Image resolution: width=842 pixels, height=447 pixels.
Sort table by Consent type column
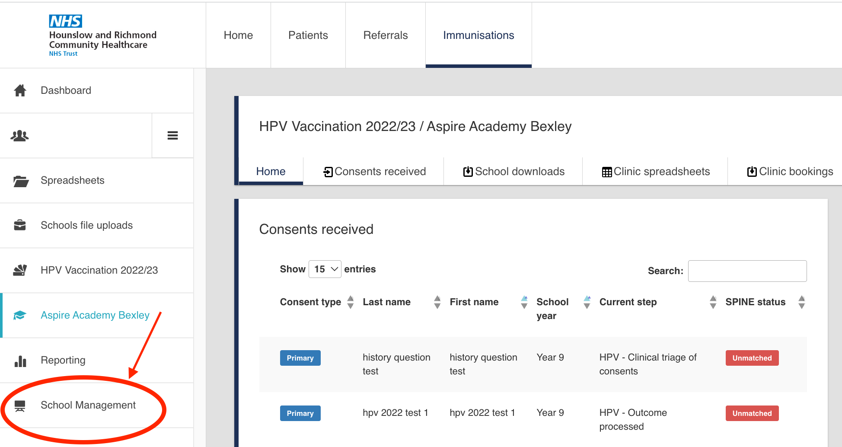point(350,302)
